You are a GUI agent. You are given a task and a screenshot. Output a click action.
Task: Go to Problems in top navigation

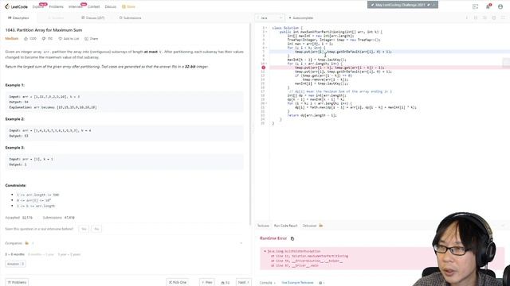56,6
